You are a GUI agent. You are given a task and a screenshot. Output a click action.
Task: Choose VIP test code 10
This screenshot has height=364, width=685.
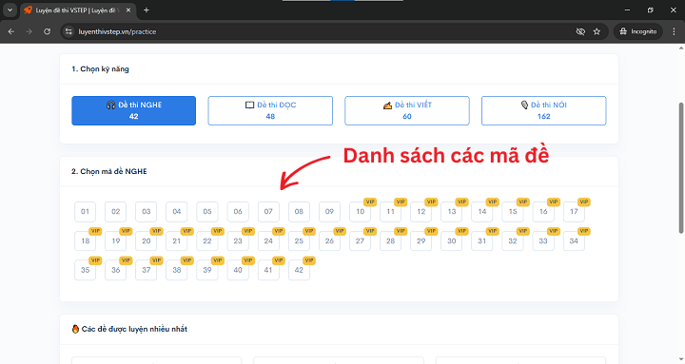click(x=360, y=212)
